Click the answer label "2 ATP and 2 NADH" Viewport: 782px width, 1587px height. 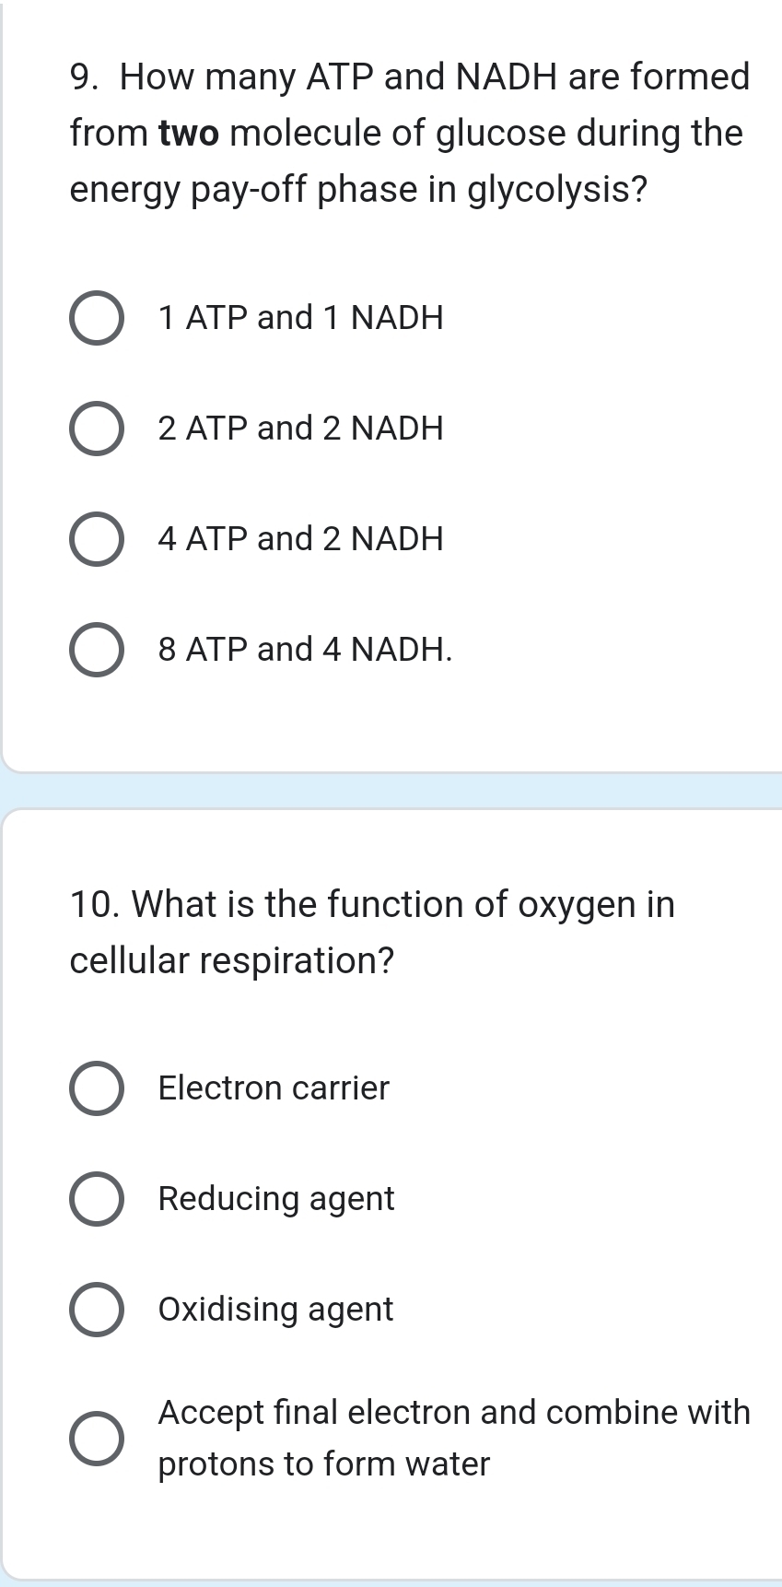coord(300,428)
